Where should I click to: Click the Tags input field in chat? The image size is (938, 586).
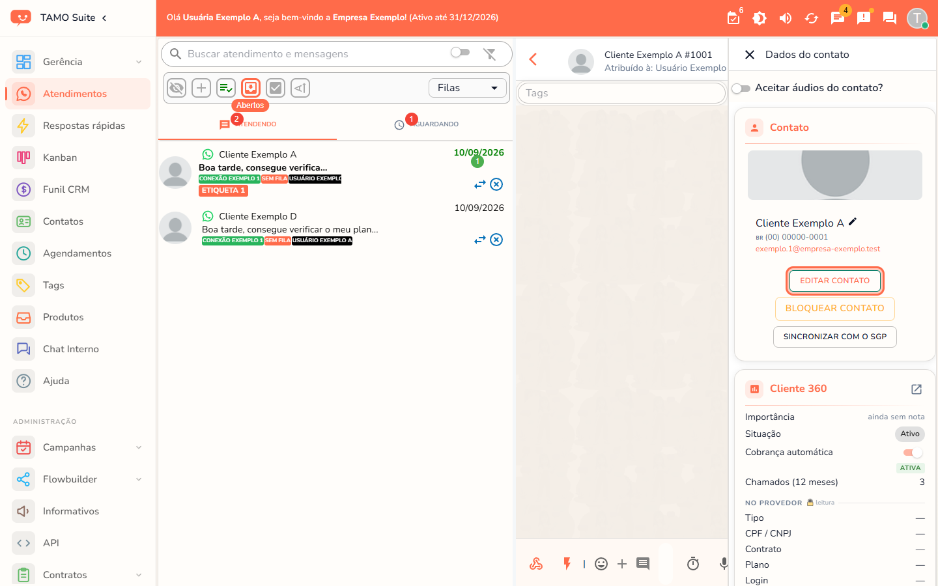tap(621, 93)
